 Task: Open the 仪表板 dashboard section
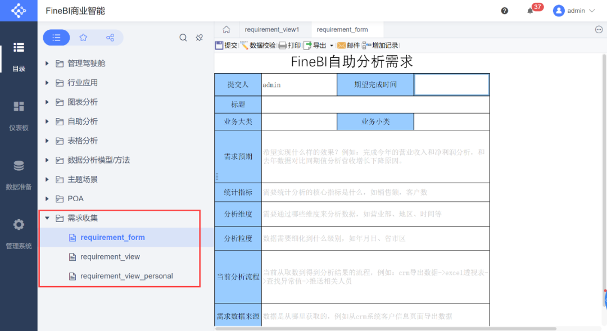point(19,116)
